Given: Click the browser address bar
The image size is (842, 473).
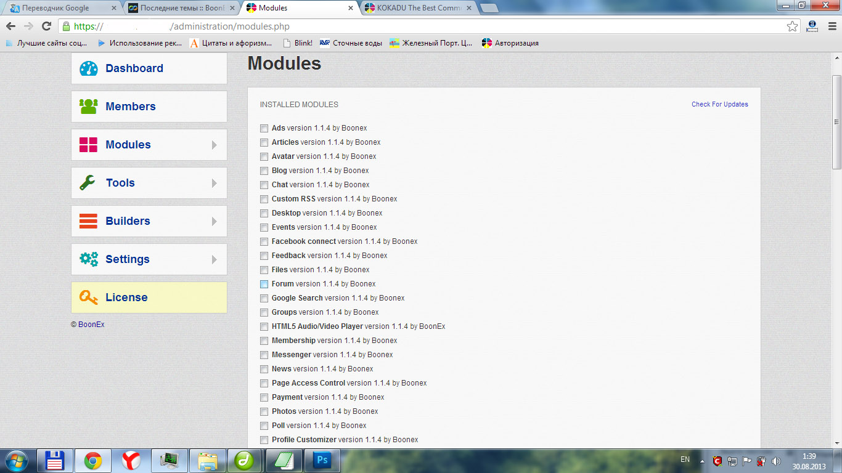Looking at the screenshot, I should (x=428, y=26).
